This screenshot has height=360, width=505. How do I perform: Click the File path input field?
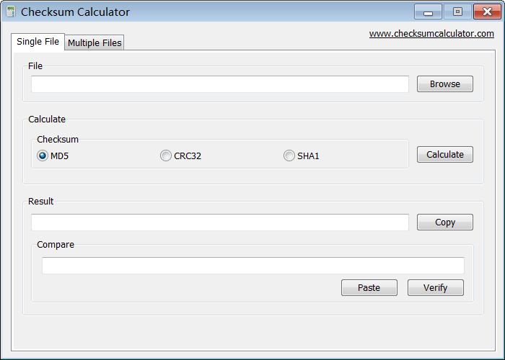220,84
